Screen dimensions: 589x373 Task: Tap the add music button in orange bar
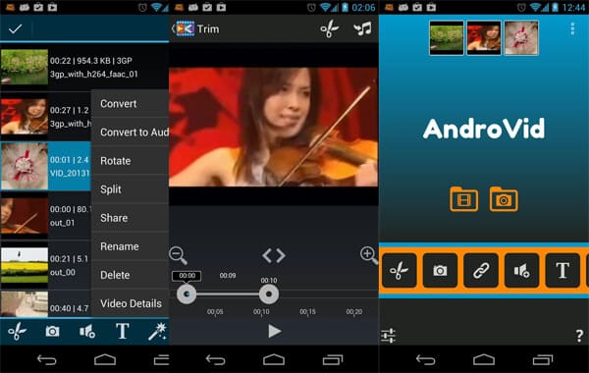coord(522,271)
